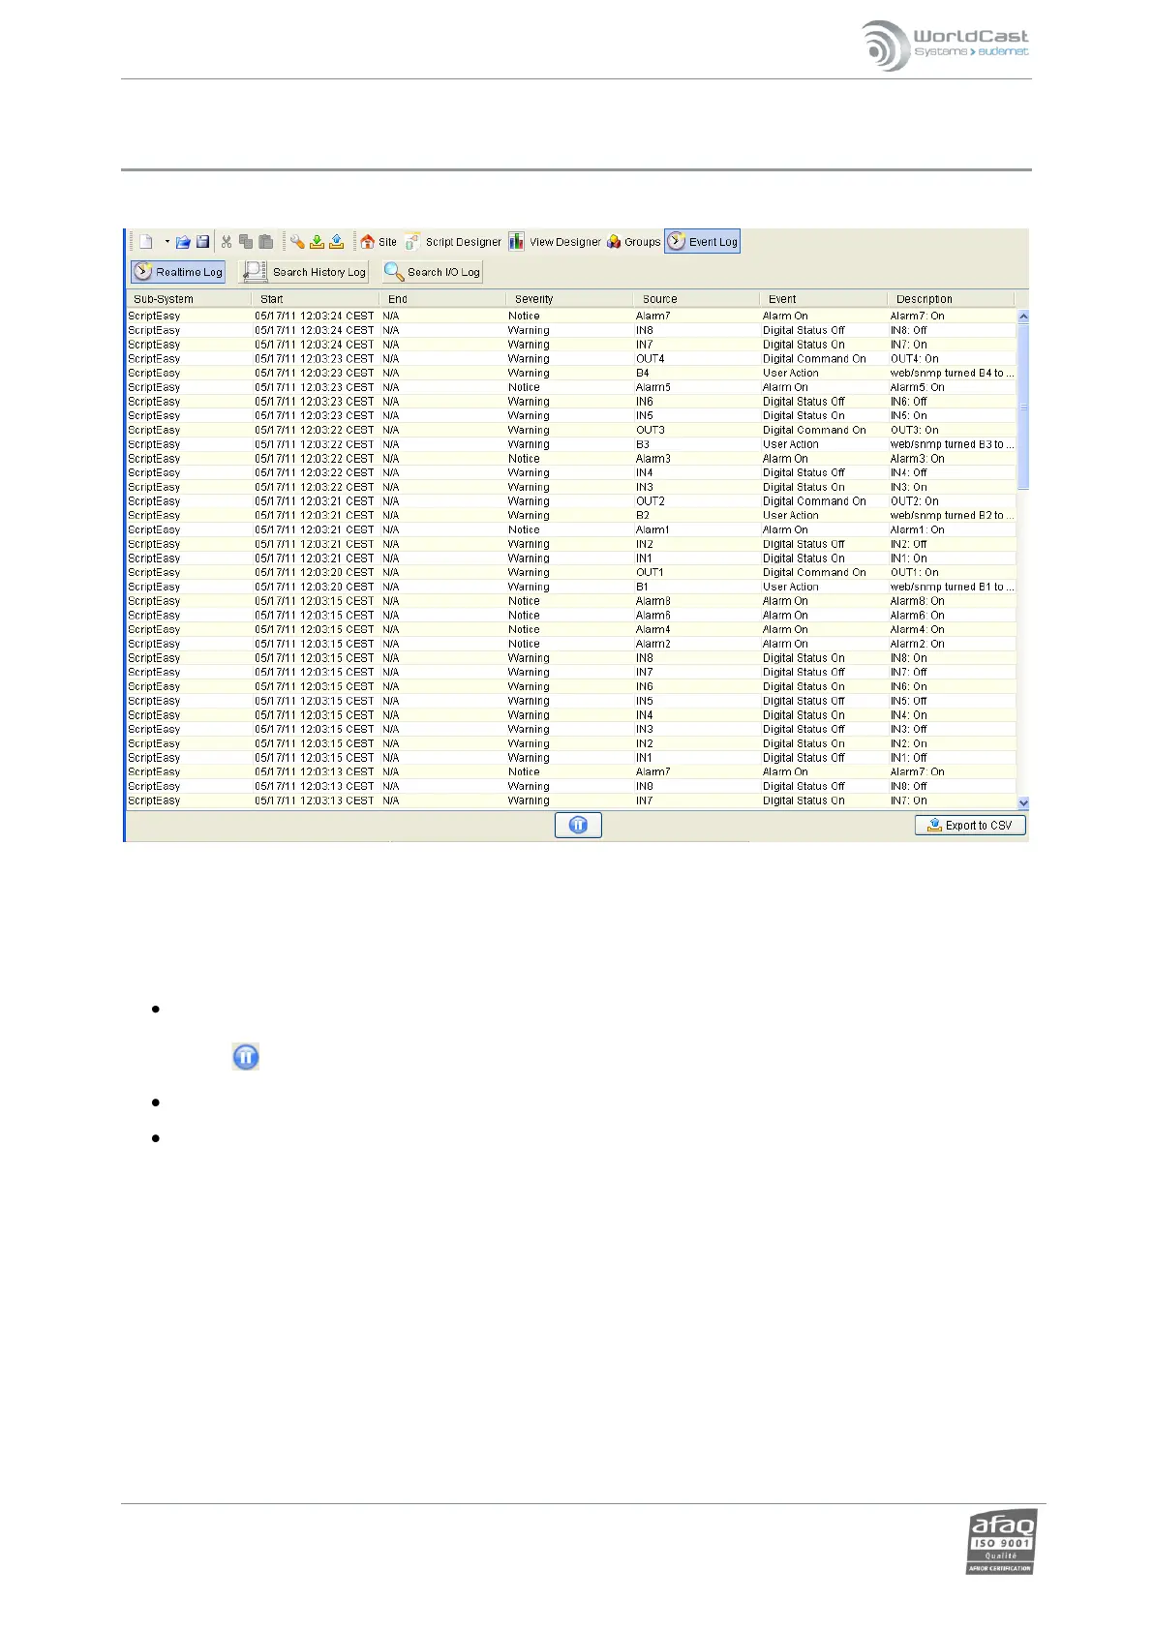The width and height of the screenshot is (1153, 1630).
Task: Save using the floppy disk icon
Action: click(203, 242)
